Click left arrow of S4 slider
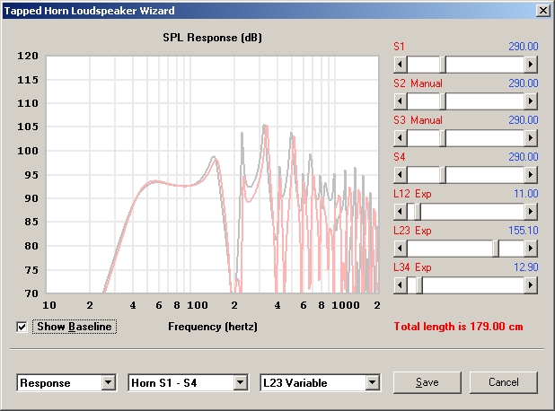The width and height of the screenshot is (555, 411). point(401,175)
